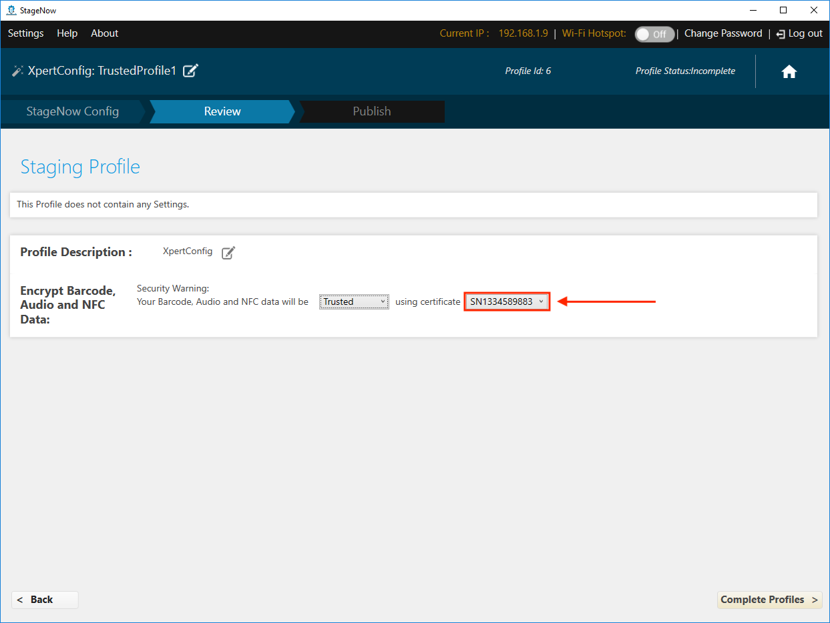Click the Change Password link
The width and height of the screenshot is (830, 623).
click(x=722, y=33)
